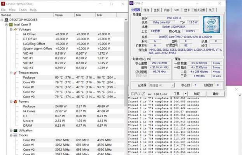Switch to the 测试分数 tab in CPU-Z
This screenshot has width=242, height=155.
(x=200, y=10)
